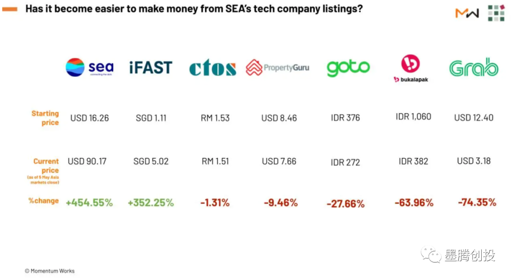Click the Momentum Works copyright text
Image resolution: width=512 pixels, height=278 pixels.
[49, 271]
